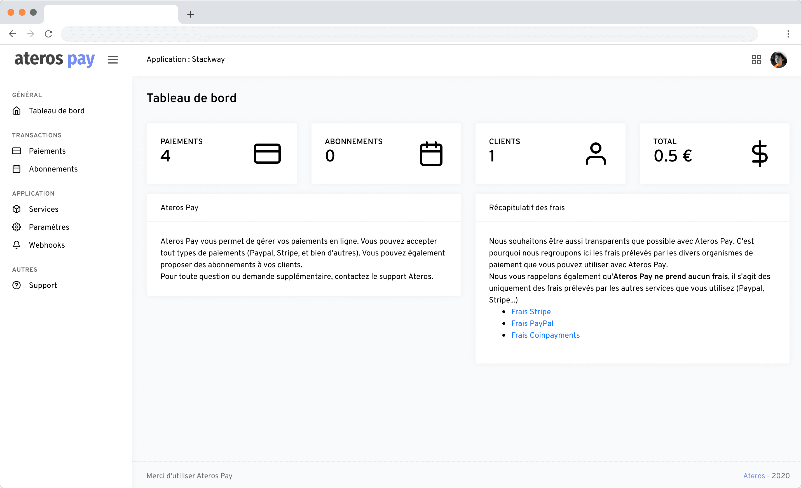Toggle the sidebar hamburger menu
The width and height of the screenshot is (801, 488).
113,60
